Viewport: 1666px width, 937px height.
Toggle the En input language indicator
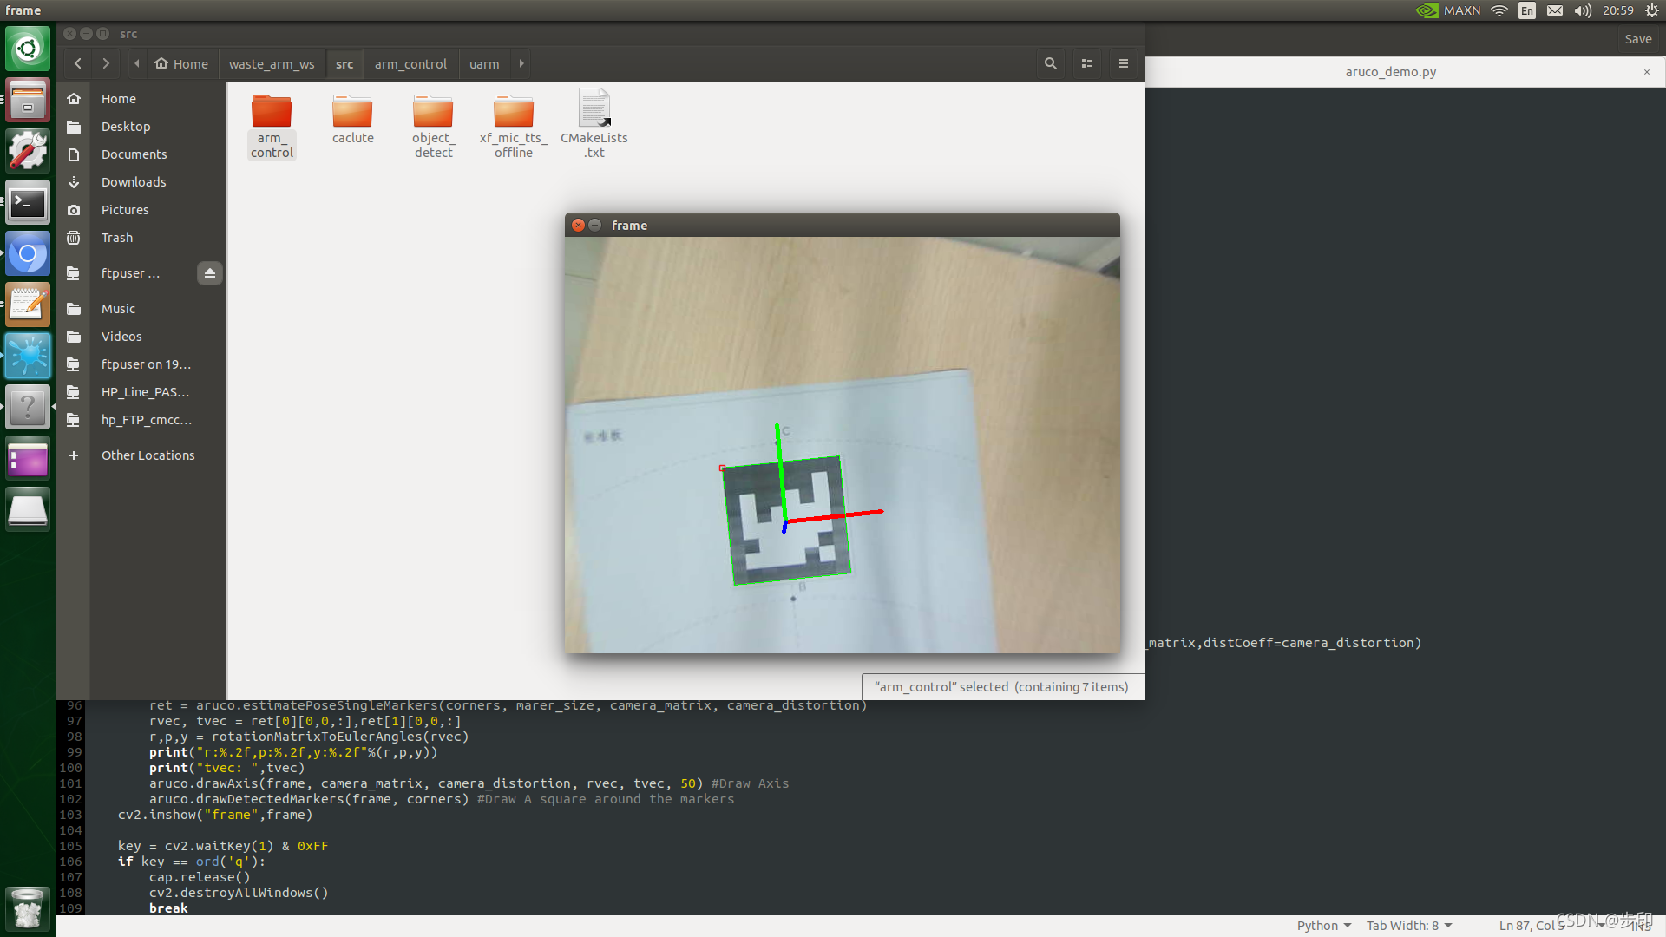coord(1526,10)
